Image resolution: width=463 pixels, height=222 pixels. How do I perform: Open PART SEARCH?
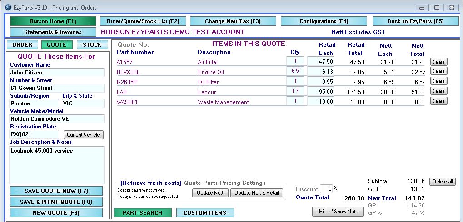coord(143,213)
